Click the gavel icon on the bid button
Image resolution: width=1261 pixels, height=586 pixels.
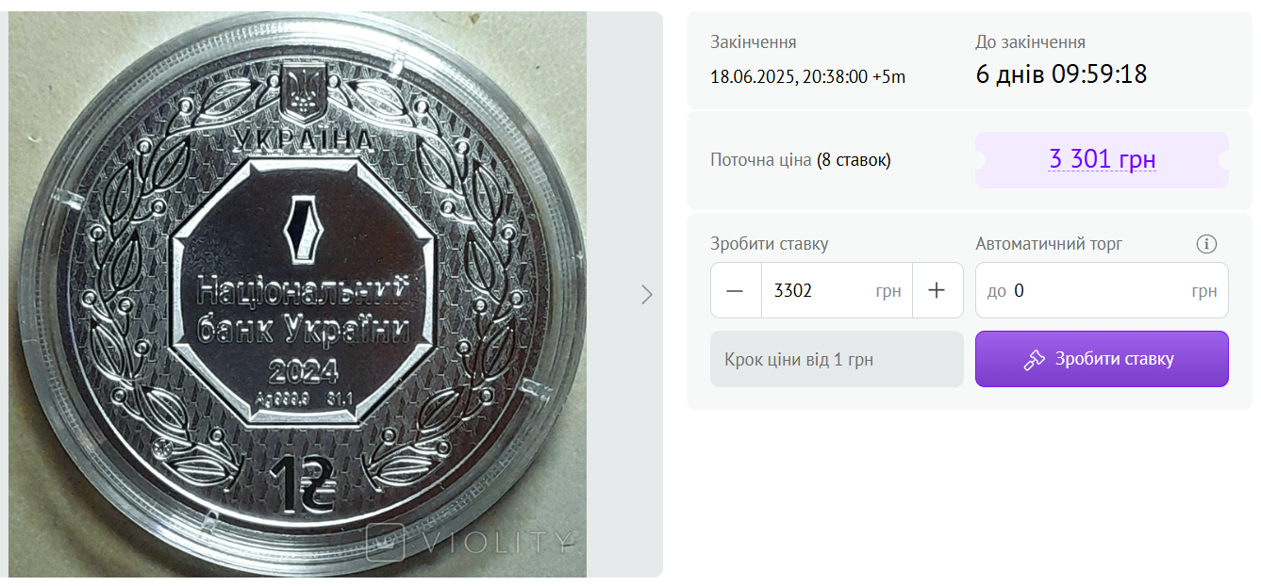(1035, 359)
